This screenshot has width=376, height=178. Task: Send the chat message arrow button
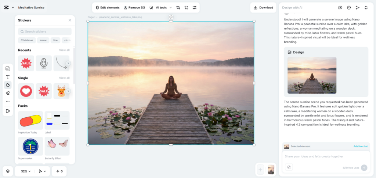(364, 168)
